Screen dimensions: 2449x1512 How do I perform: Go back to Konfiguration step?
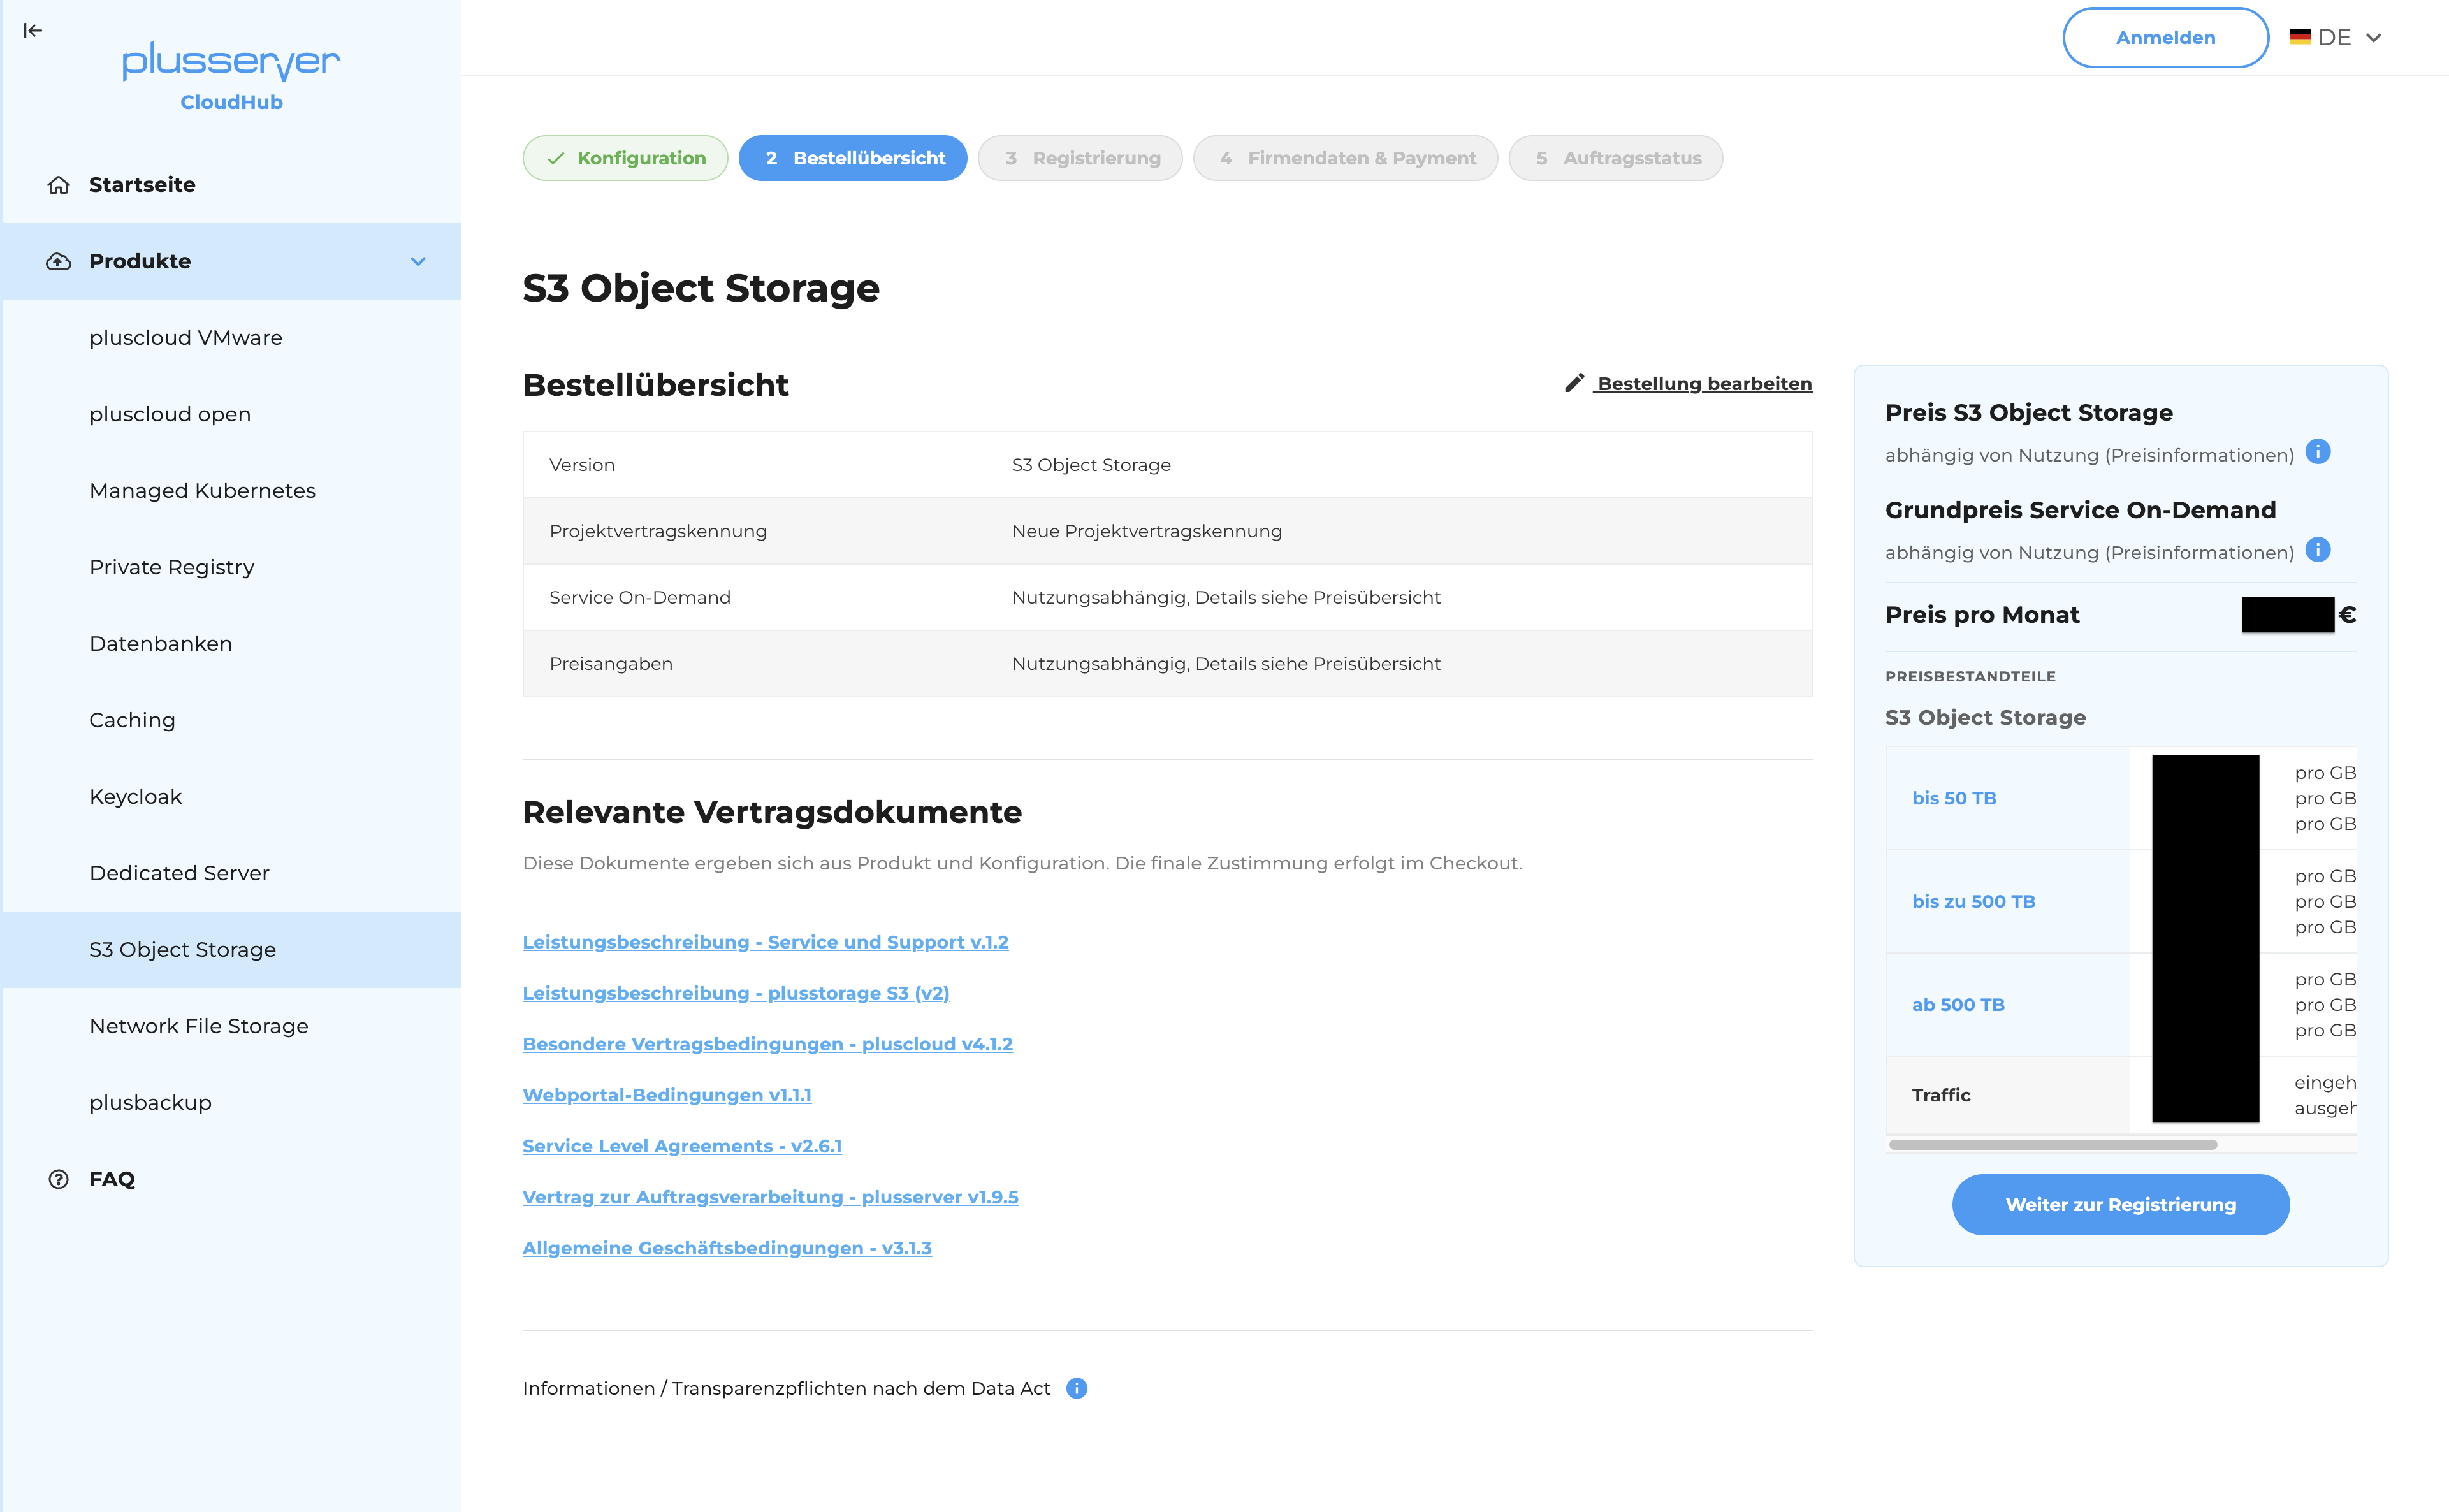(x=625, y=158)
